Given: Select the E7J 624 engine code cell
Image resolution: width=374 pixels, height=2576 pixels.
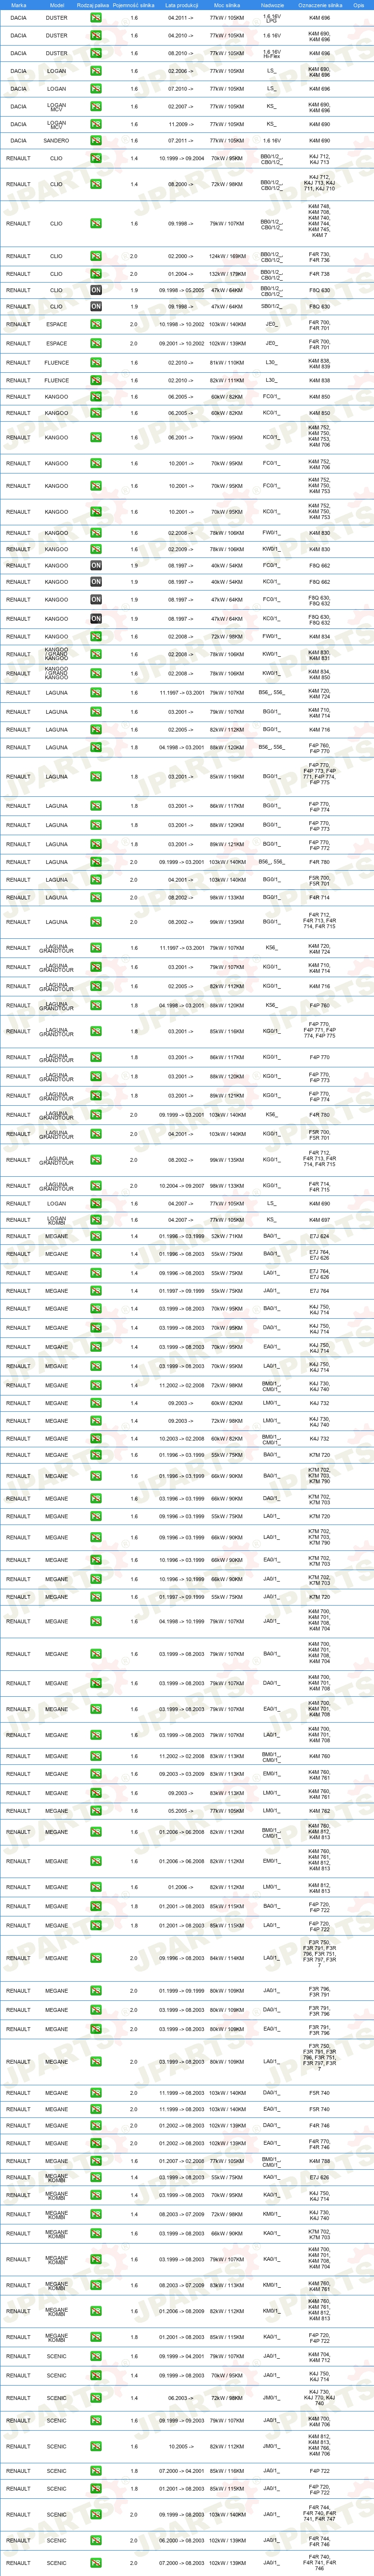Looking at the screenshot, I should tap(319, 1237).
